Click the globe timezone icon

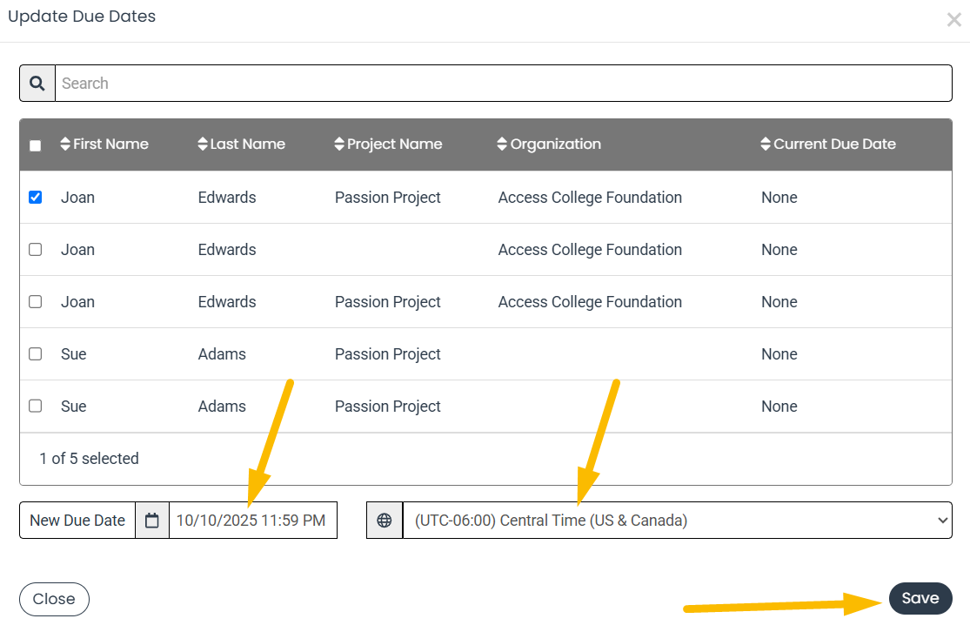(x=385, y=521)
